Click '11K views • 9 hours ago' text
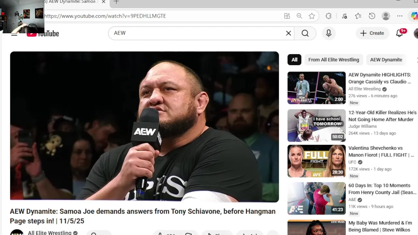This screenshot has height=235, width=418. click(371, 207)
